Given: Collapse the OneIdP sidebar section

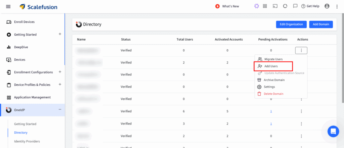Looking at the screenshot, I should [60, 110].
